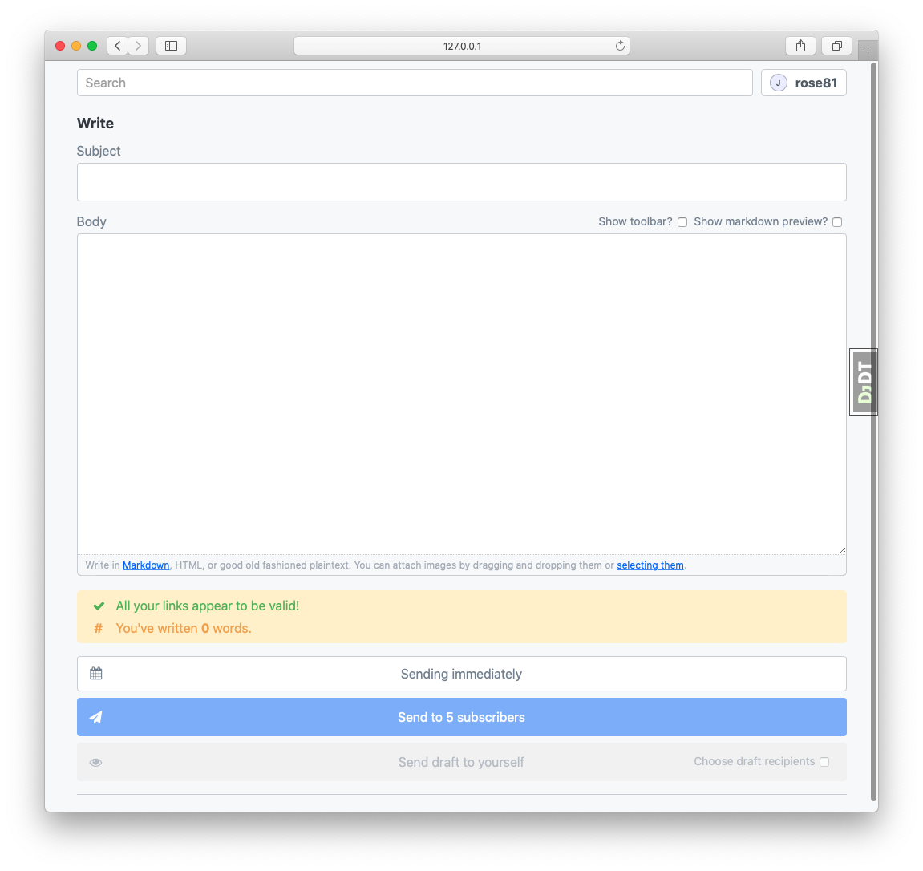Expand the Django Debug Toolbar tab
This screenshot has height=871, width=923.
(x=864, y=383)
